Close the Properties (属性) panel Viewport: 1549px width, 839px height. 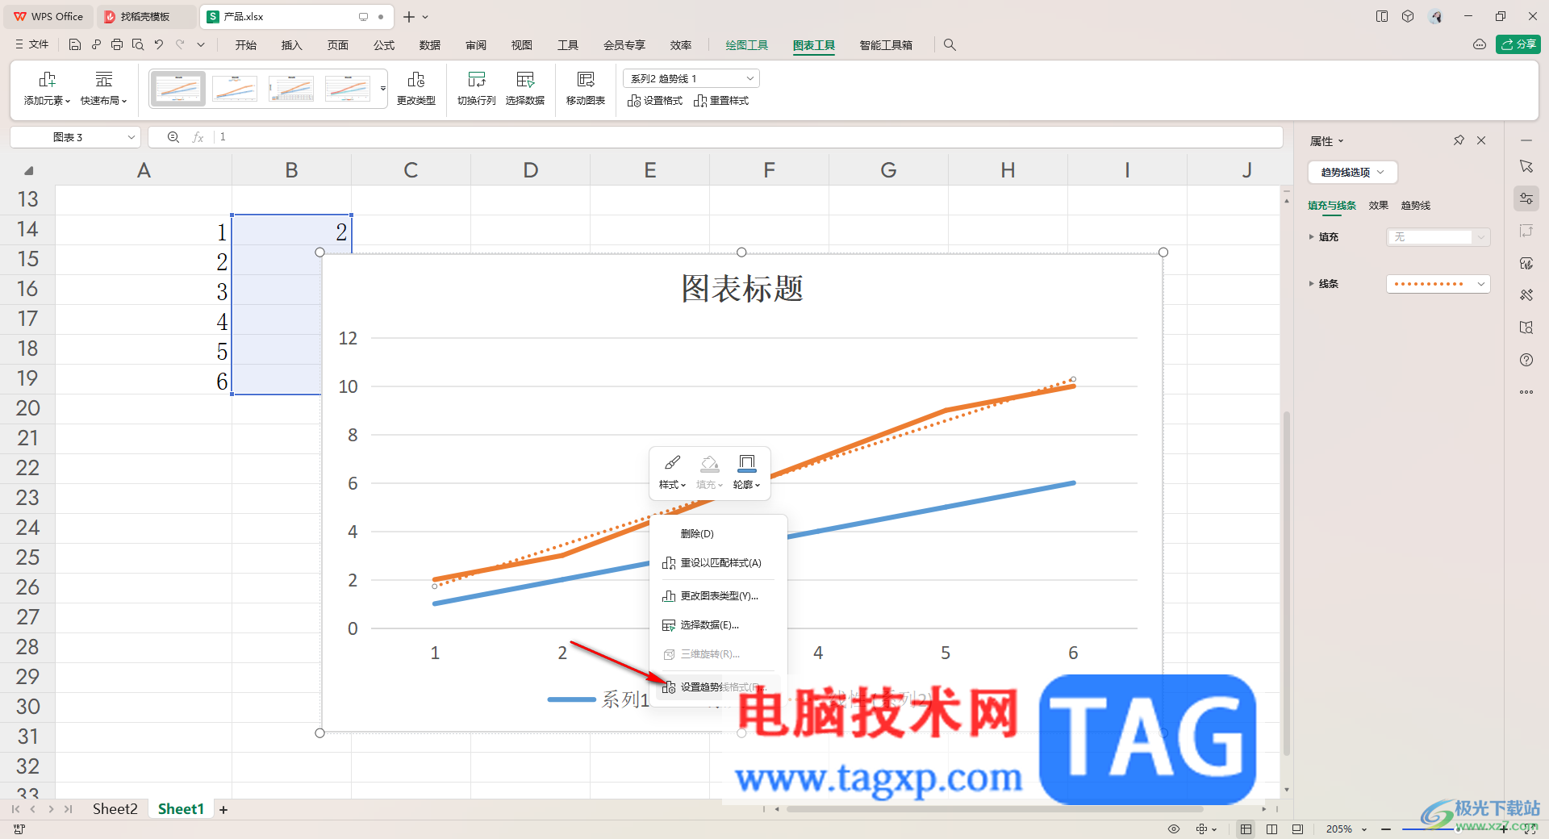click(1481, 140)
